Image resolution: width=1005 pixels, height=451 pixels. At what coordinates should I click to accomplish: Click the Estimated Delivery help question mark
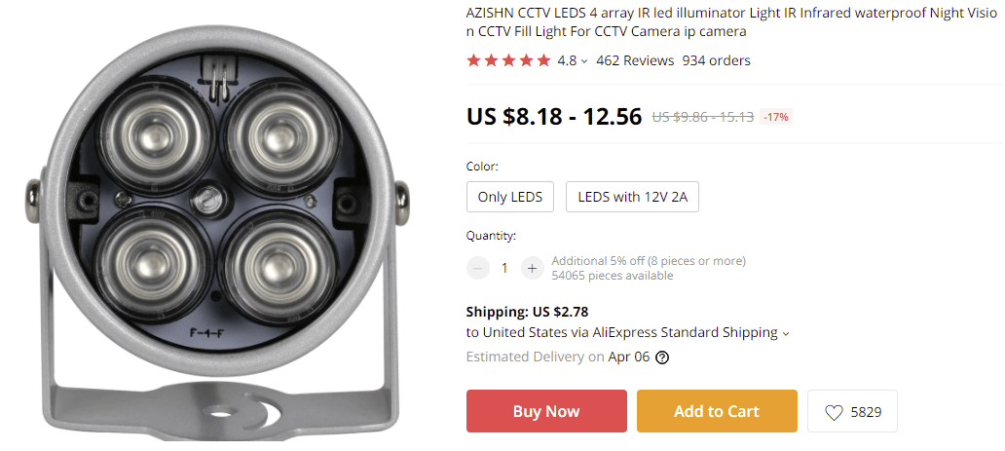click(662, 357)
